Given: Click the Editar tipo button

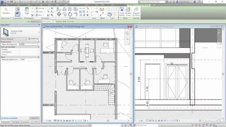Looking at the screenshot, I should click(34, 39).
